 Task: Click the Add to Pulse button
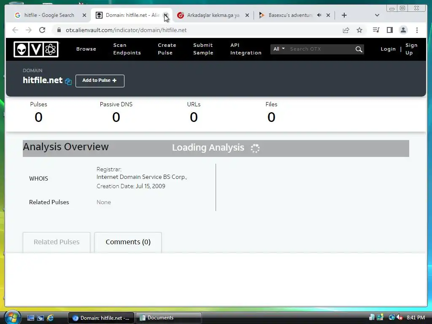100,81
